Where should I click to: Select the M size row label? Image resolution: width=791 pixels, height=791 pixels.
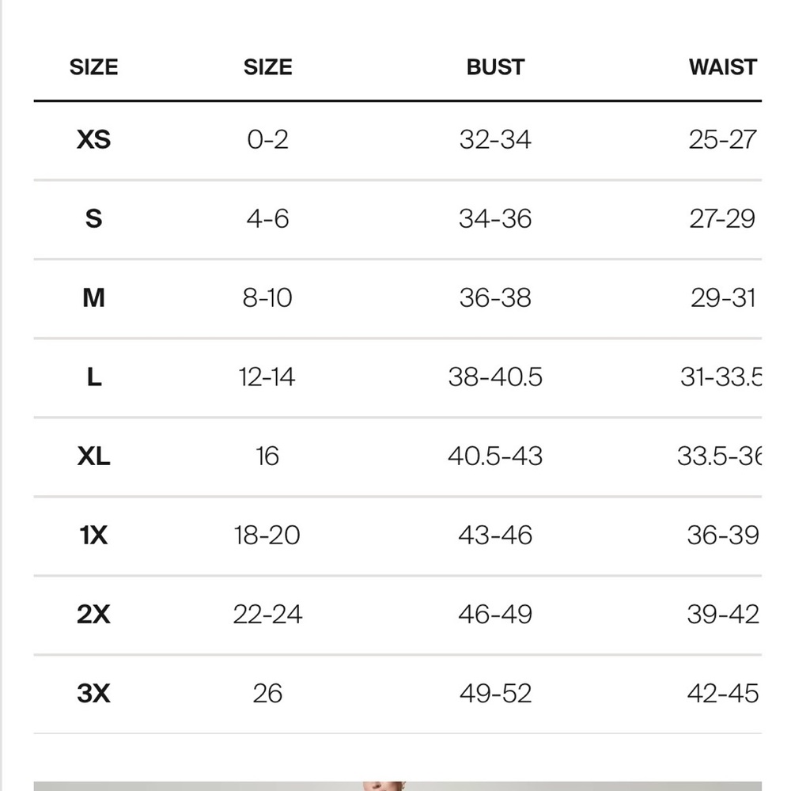click(93, 297)
